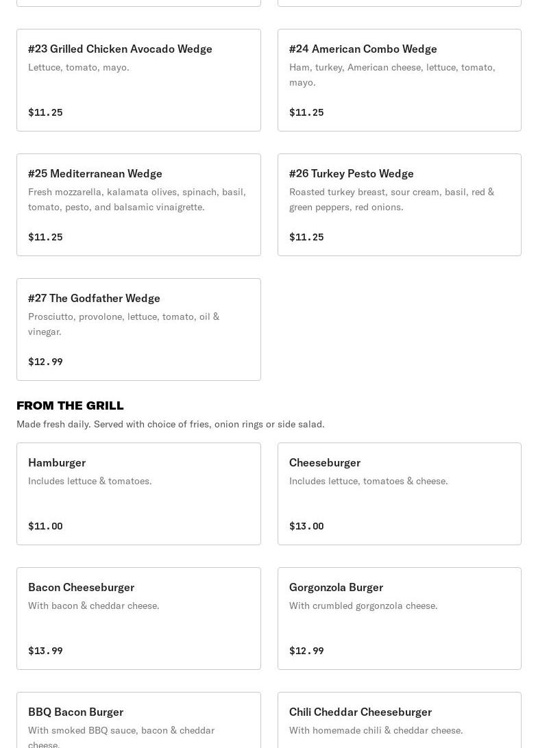Click the $13.99 price under Bacon Cheeseburger

pyautogui.click(x=45, y=651)
